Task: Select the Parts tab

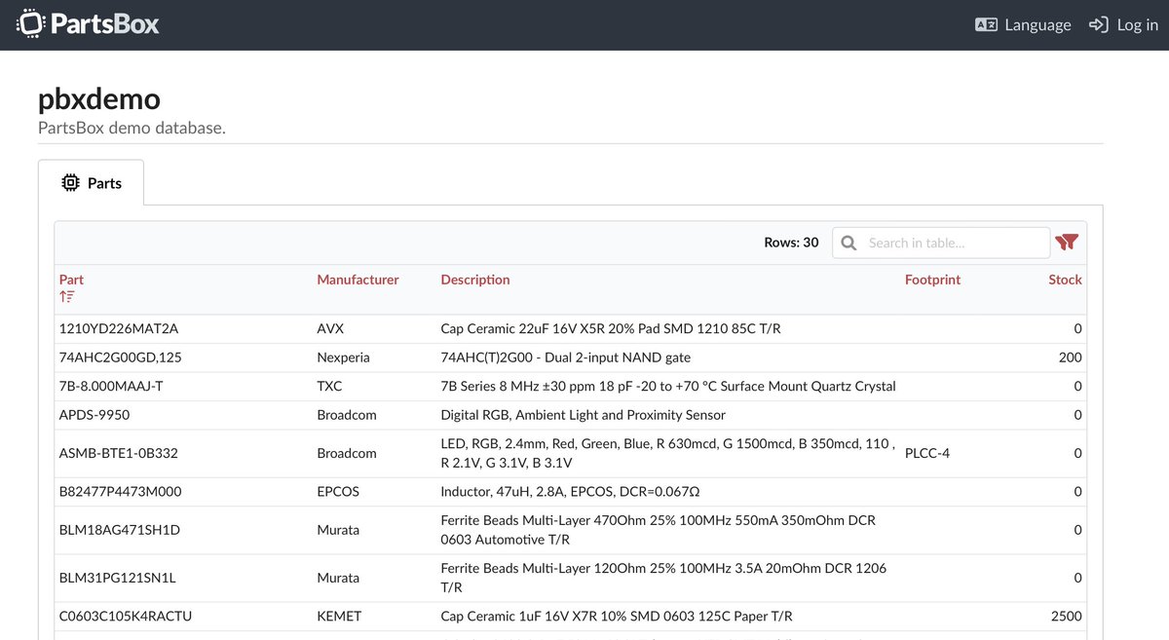Action: click(91, 182)
